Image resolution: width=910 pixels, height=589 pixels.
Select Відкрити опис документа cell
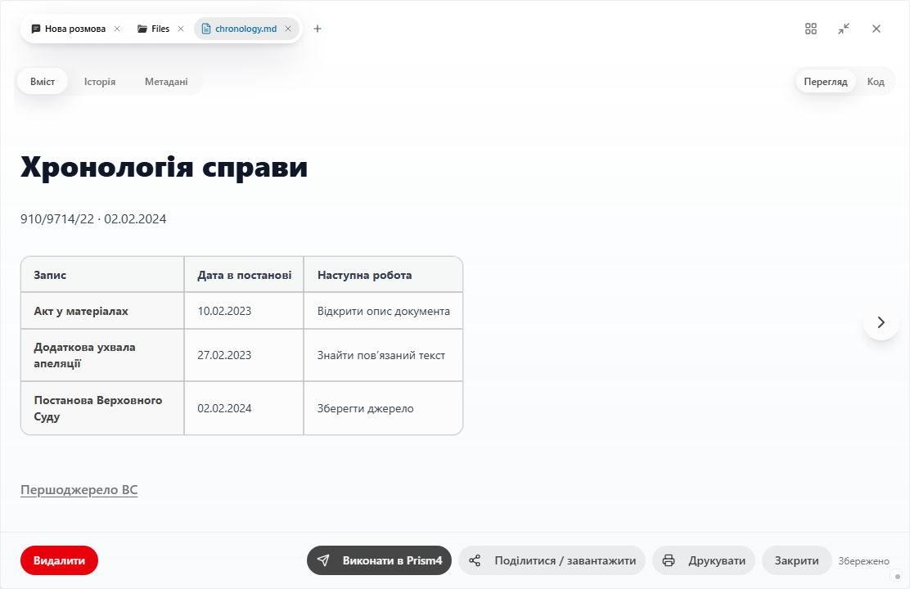(x=383, y=311)
